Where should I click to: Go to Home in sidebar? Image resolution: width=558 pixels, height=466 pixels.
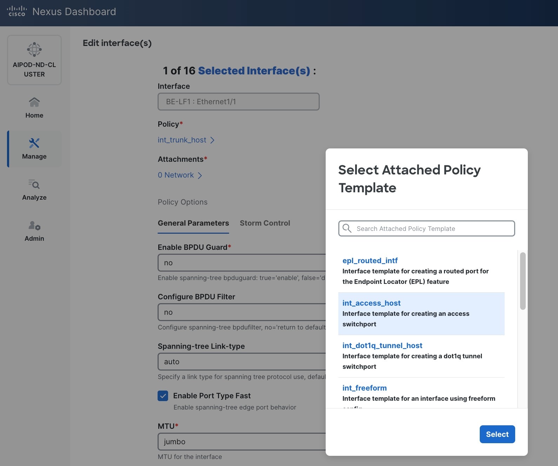(x=34, y=108)
